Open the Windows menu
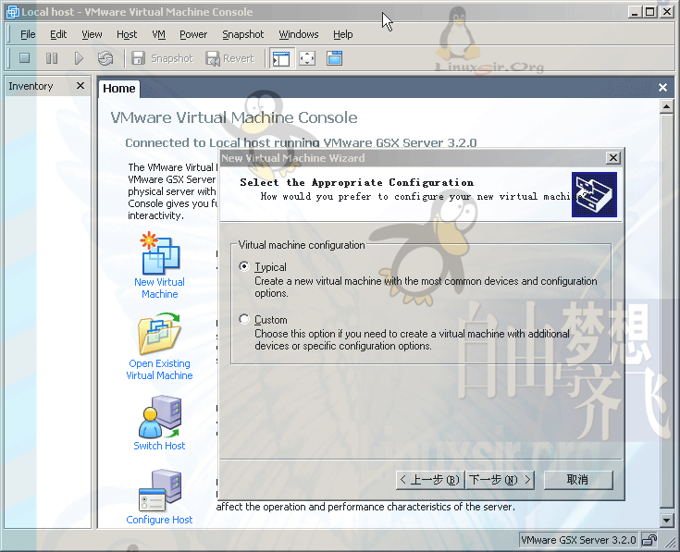 point(298,34)
